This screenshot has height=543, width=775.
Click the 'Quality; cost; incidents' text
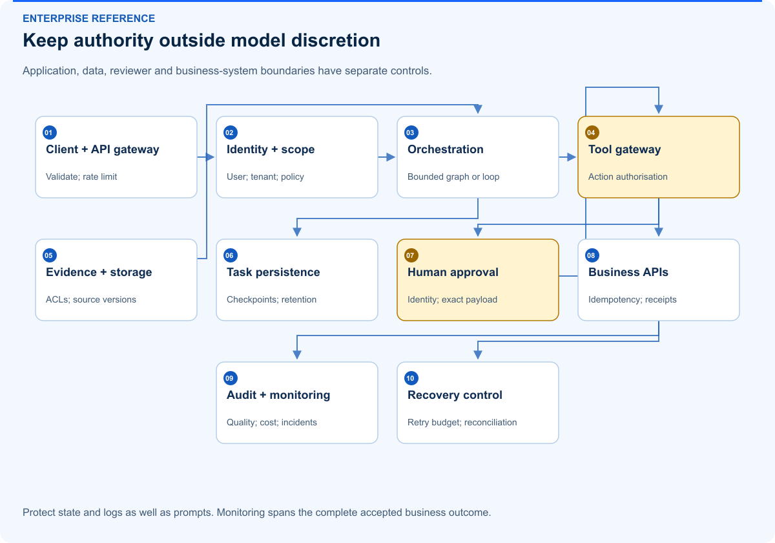click(x=272, y=422)
